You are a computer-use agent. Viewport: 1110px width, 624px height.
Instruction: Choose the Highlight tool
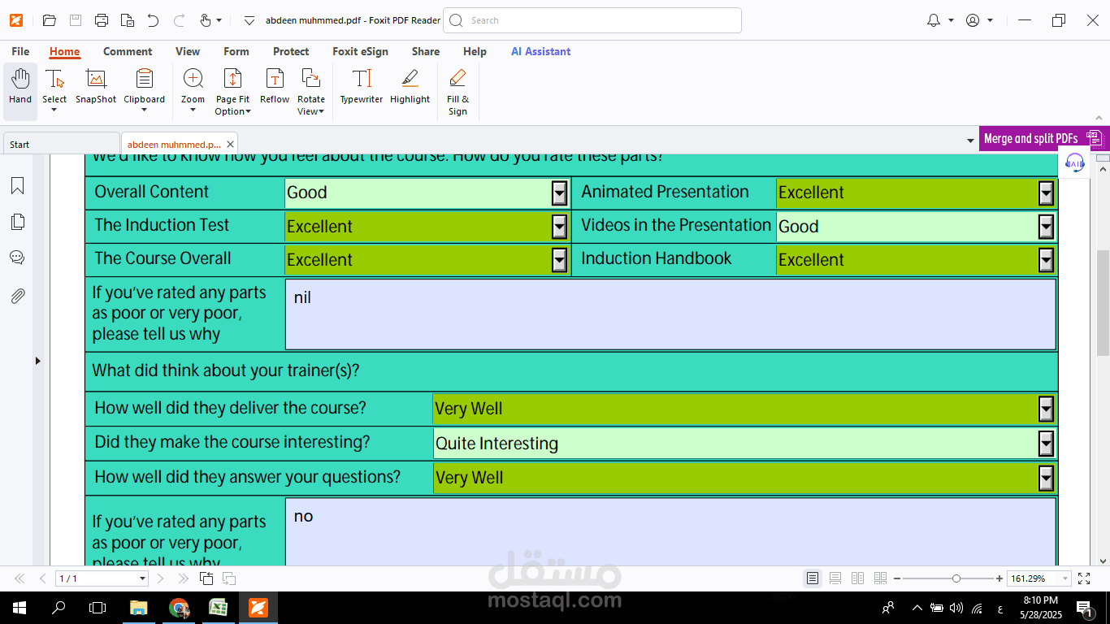[410, 87]
